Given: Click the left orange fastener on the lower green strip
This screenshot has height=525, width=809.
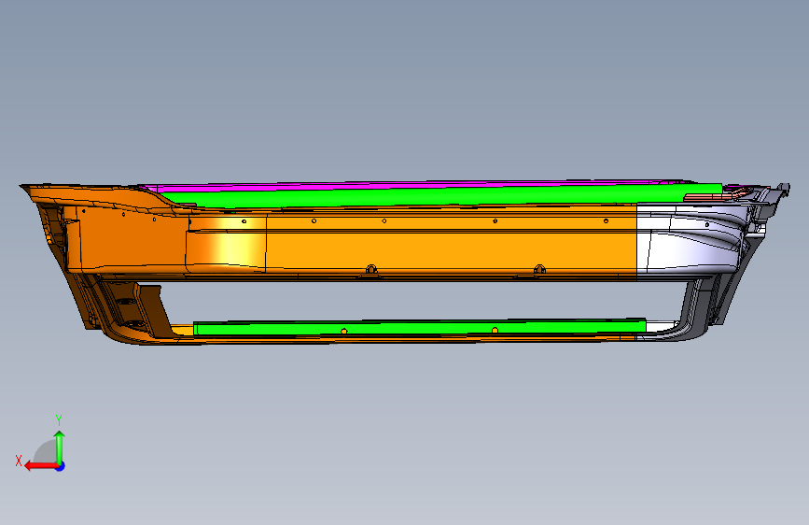Looking at the screenshot, I should (344, 332).
